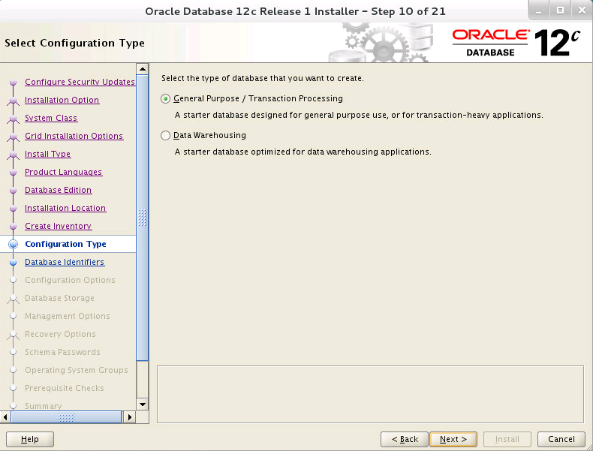Image resolution: width=593 pixels, height=451 pixels.
Task: Go to Installation Location step
Action: pos(65,208)
